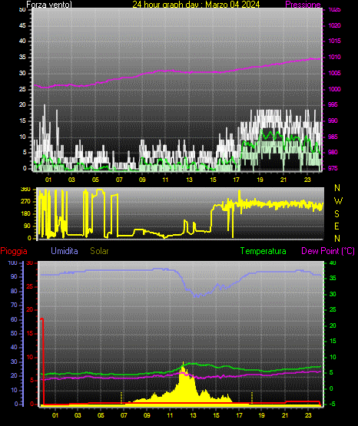This screenshot has width=358, height=426.
Task: Click hour 13 marker on wind graph axis
Action: click(189, 180)
